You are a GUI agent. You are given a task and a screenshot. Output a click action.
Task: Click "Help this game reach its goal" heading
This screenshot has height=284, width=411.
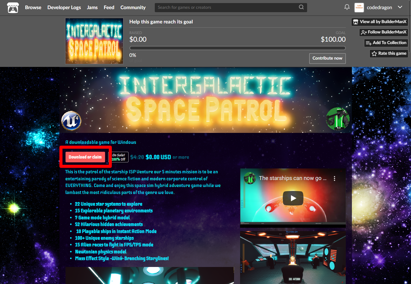(x=161, y=22)
